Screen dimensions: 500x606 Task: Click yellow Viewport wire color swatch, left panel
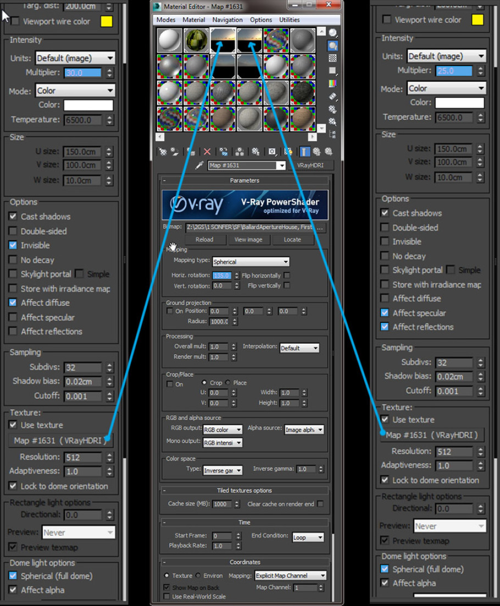coord(107,21)
